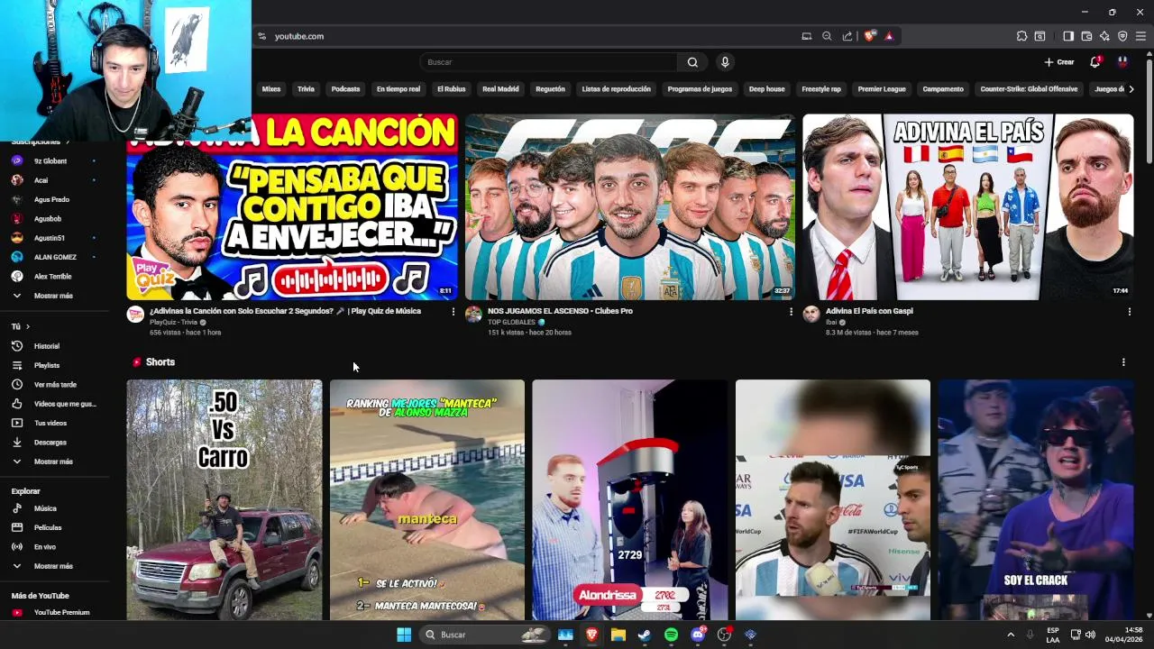Expand Mostrar más below En vivo
This screenshot has width=1154, height=649.
[x=54, y=566]
